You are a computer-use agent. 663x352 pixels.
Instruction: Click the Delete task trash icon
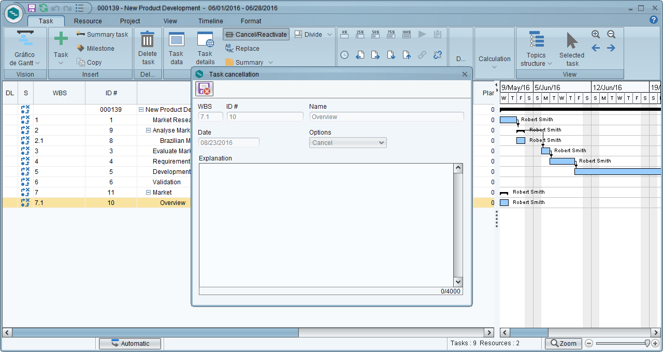[148, 39]
